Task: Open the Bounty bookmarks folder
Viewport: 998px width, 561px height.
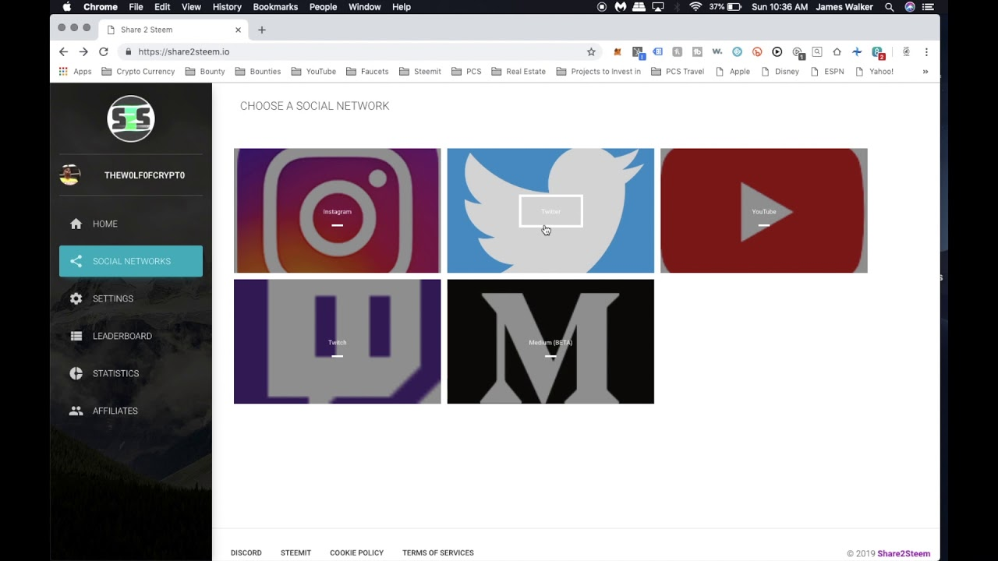Action: (205, 72)
